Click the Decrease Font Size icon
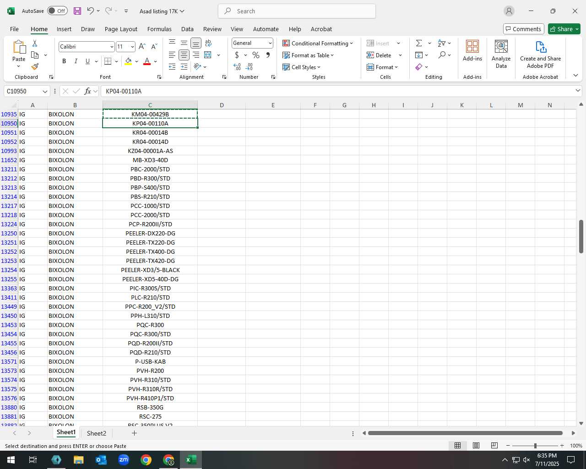The image size is (586, 469). (x=154, y=47)
